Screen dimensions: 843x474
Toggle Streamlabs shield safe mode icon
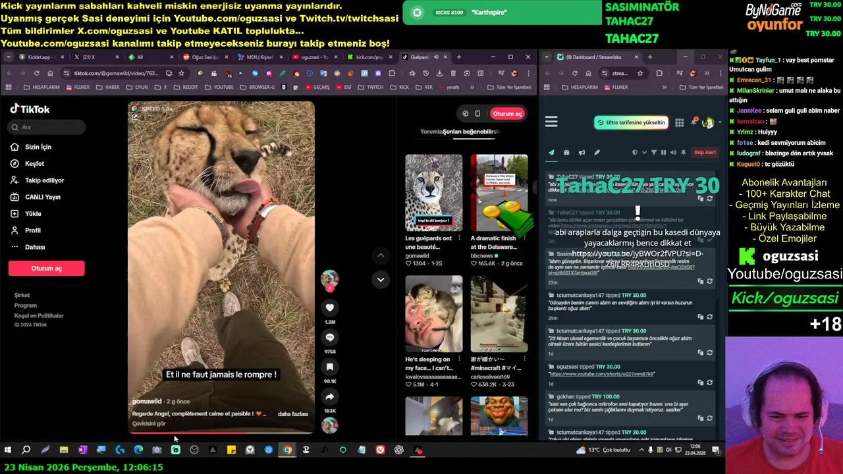pos(635,153)
